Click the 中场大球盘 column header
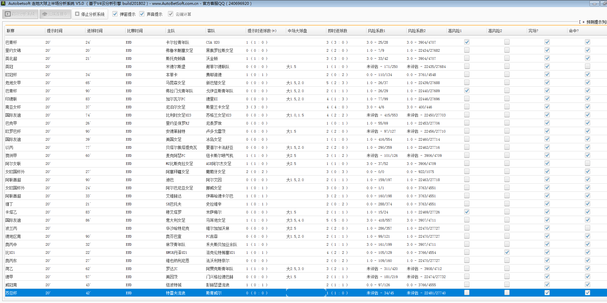This screenshot has height=303, width=607. (x=297, y=31)
